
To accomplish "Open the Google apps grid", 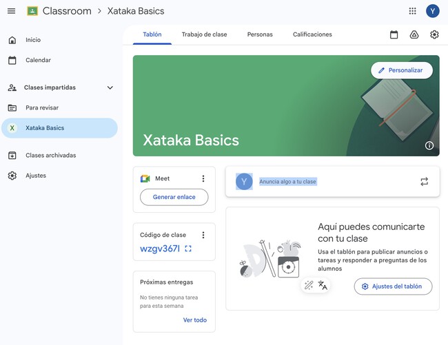I will (412, 11).
